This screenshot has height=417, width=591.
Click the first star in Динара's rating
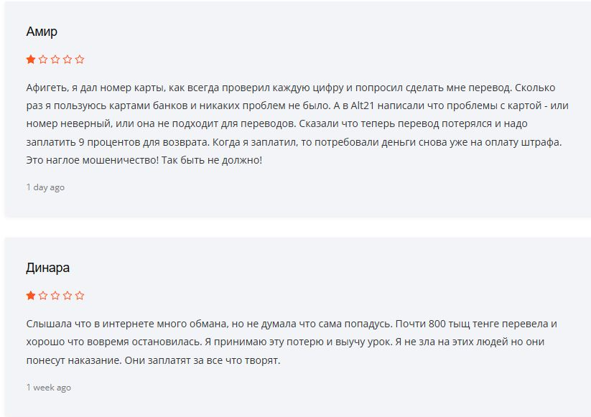pos(31,296)
